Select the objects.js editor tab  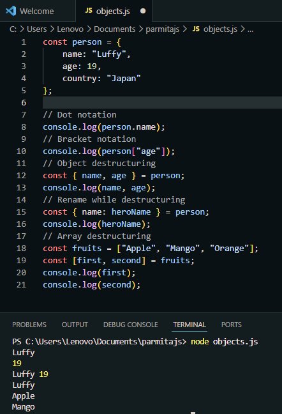114,11
